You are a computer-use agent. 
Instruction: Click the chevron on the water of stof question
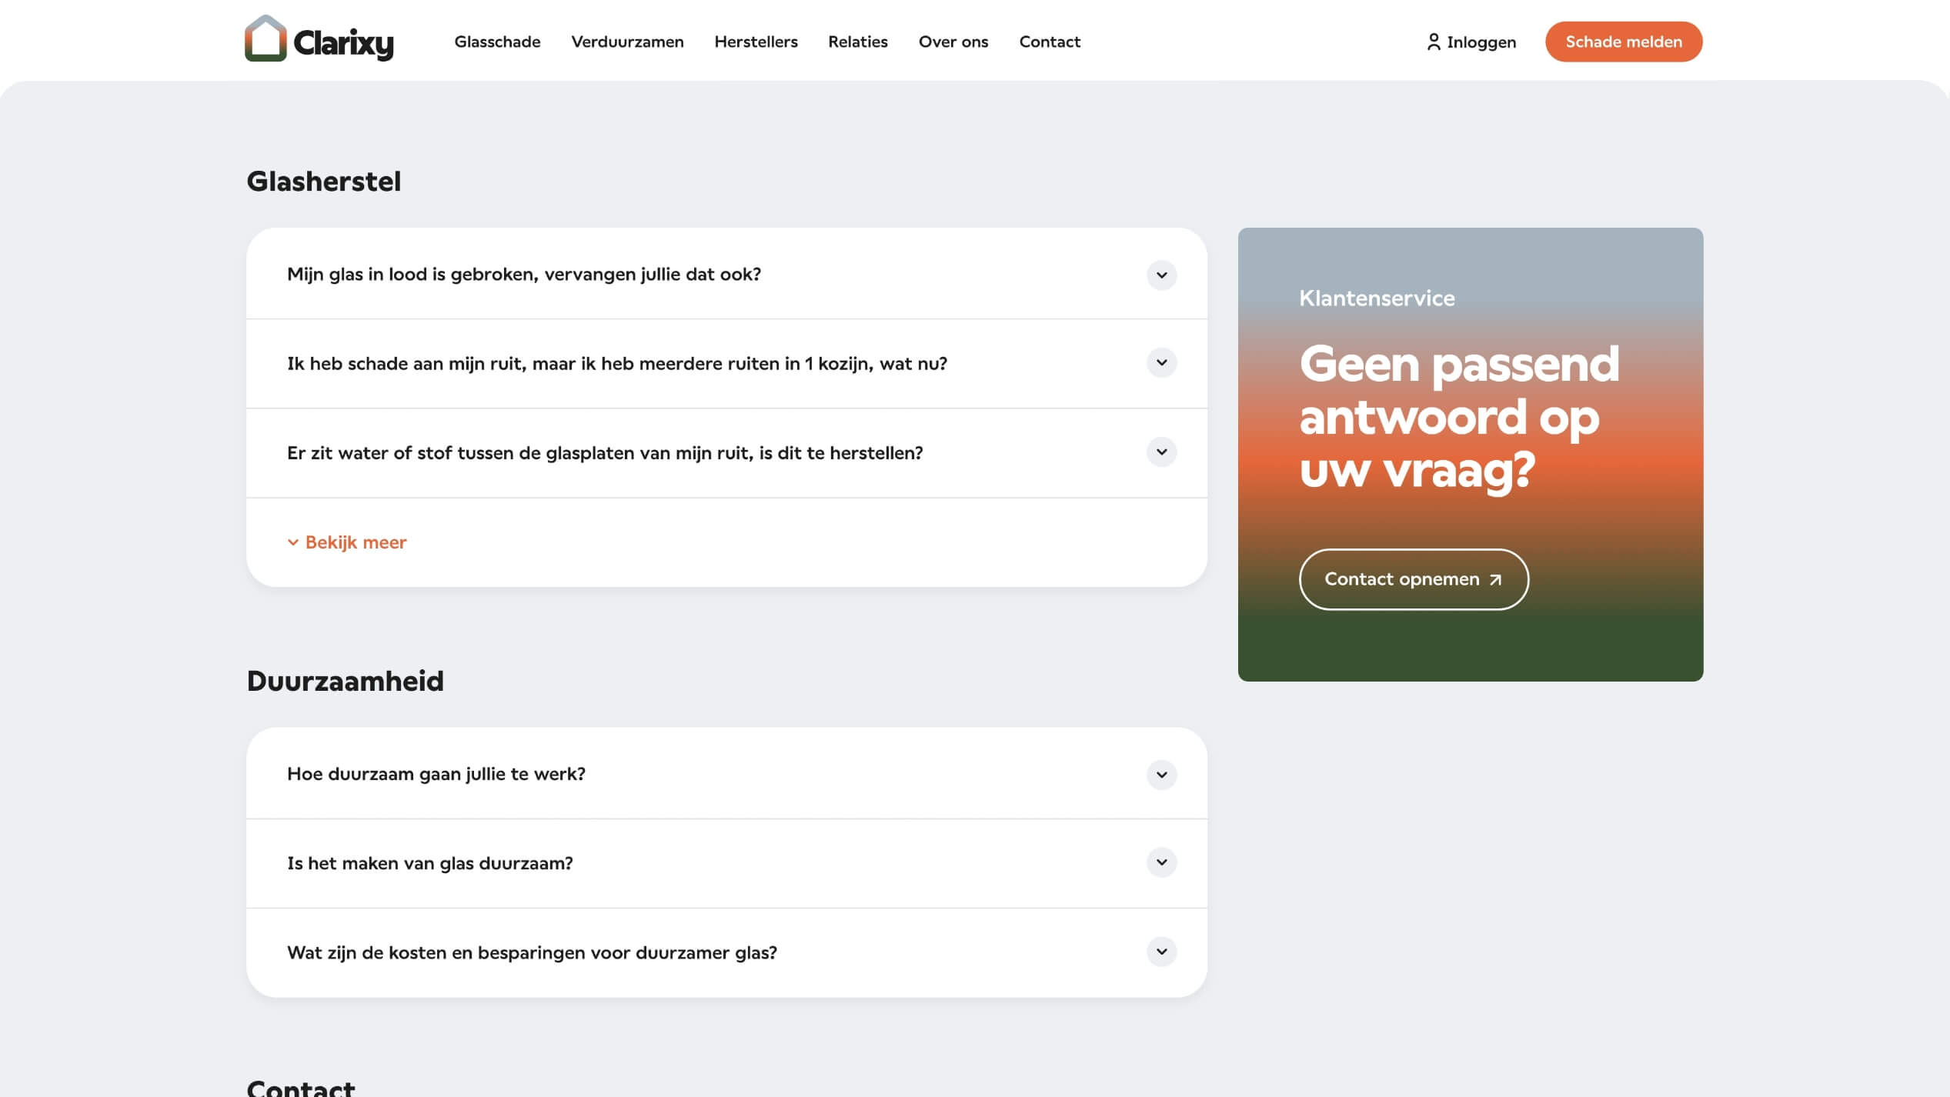click(1160, 453)
